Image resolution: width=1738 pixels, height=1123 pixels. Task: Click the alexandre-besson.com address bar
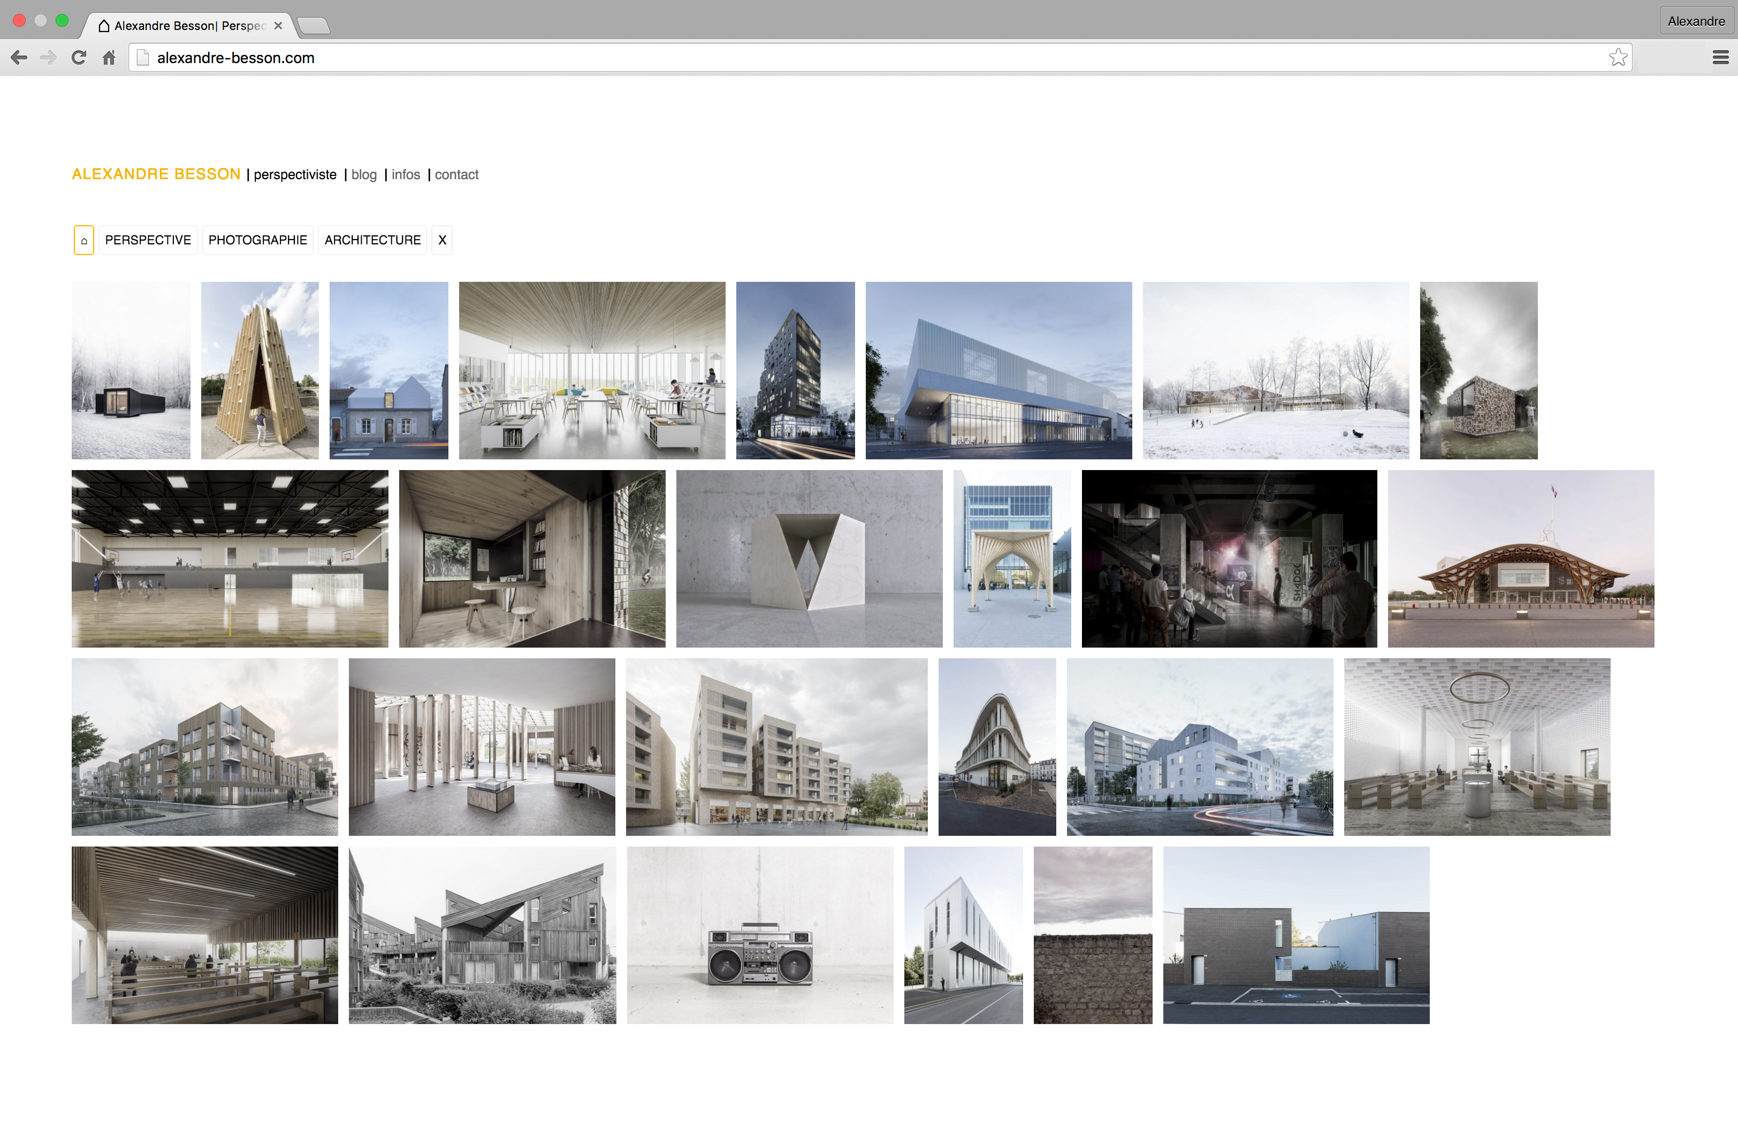[x=879, y=58]
